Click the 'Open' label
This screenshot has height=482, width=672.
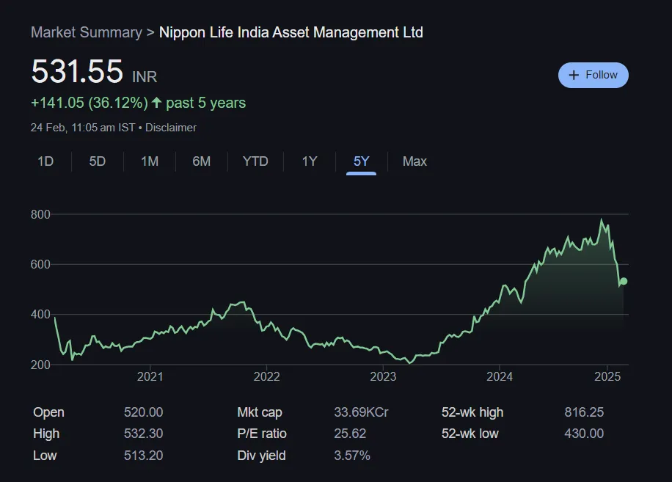48,412
